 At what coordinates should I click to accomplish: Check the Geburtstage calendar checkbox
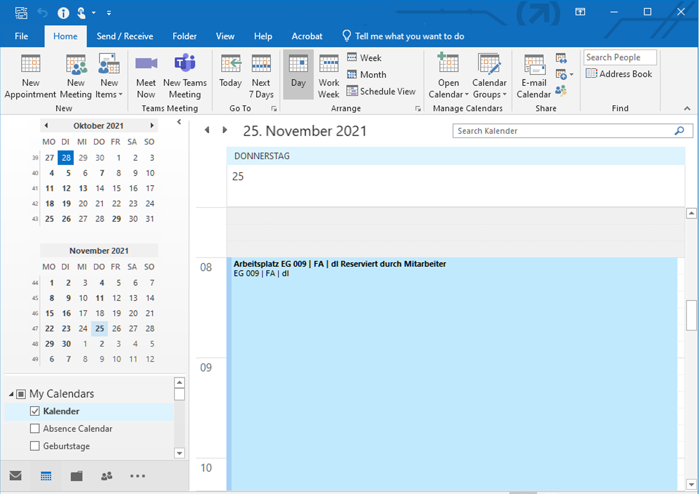35,446
